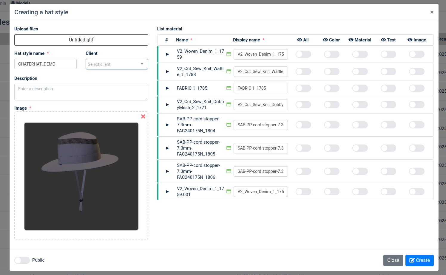446x275 pixels.
Task: Click the eye icon in the Text column header
Action: [x=383, y=40]
